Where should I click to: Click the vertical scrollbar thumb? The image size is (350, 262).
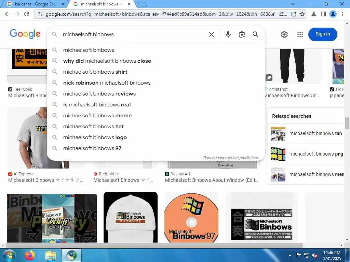tap(347, 123)
